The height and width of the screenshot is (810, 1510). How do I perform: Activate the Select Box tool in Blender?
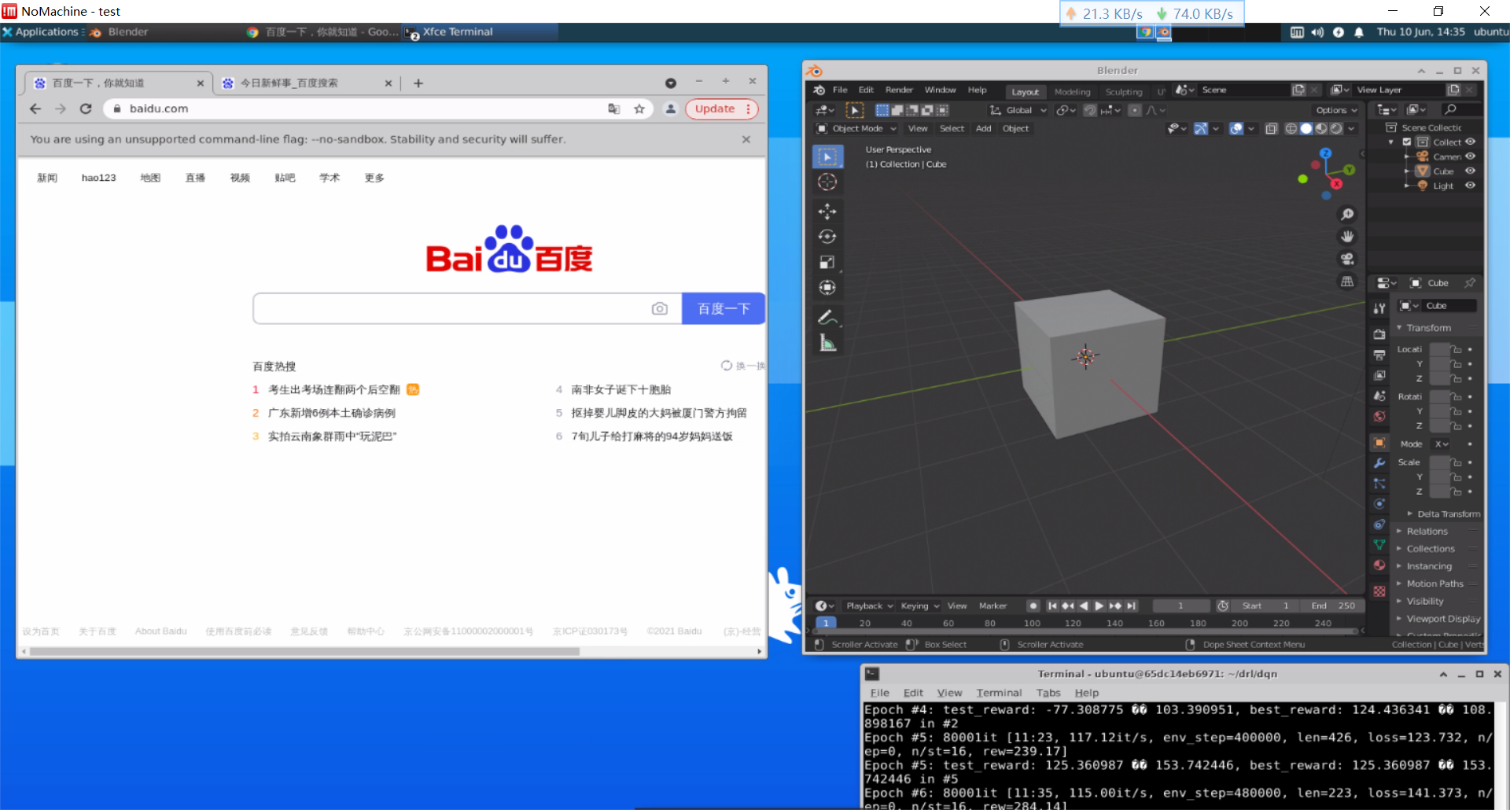[827, 157]
